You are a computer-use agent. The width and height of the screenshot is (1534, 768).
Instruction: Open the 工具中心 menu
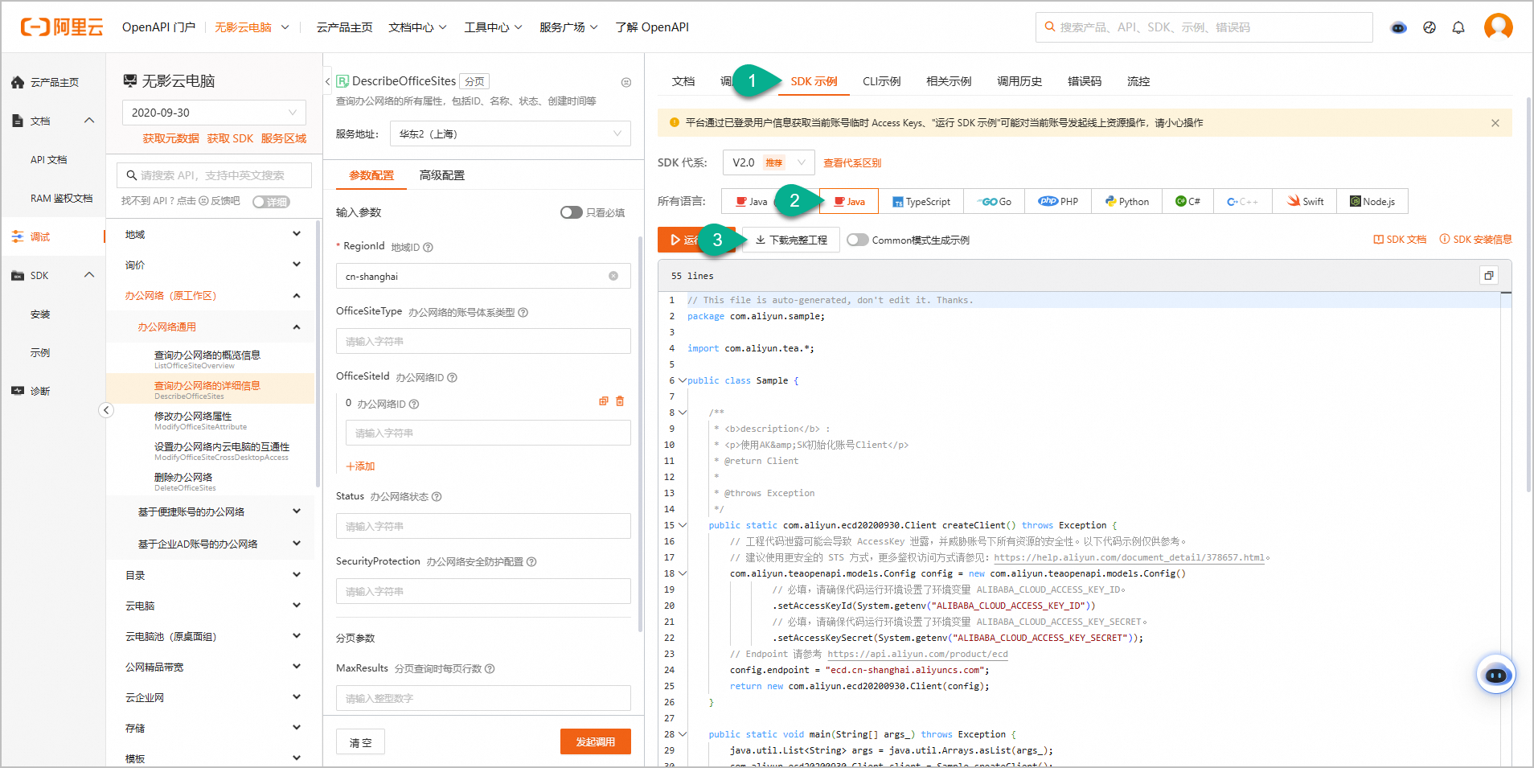pyautogui.click(x=493, y=27)
